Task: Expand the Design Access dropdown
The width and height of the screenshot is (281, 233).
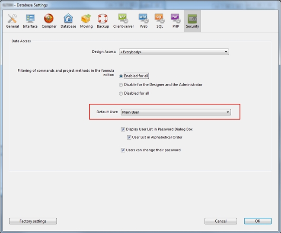Action: click(173, 52)
